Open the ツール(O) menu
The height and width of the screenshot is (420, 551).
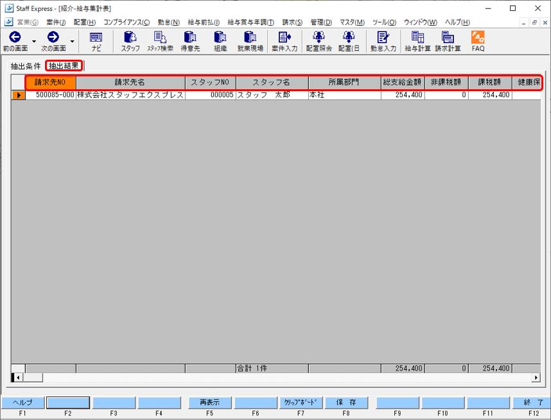tap(385, 22)
